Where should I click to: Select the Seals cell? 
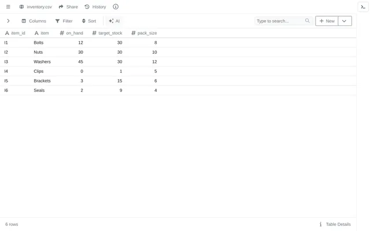point(39,90)
